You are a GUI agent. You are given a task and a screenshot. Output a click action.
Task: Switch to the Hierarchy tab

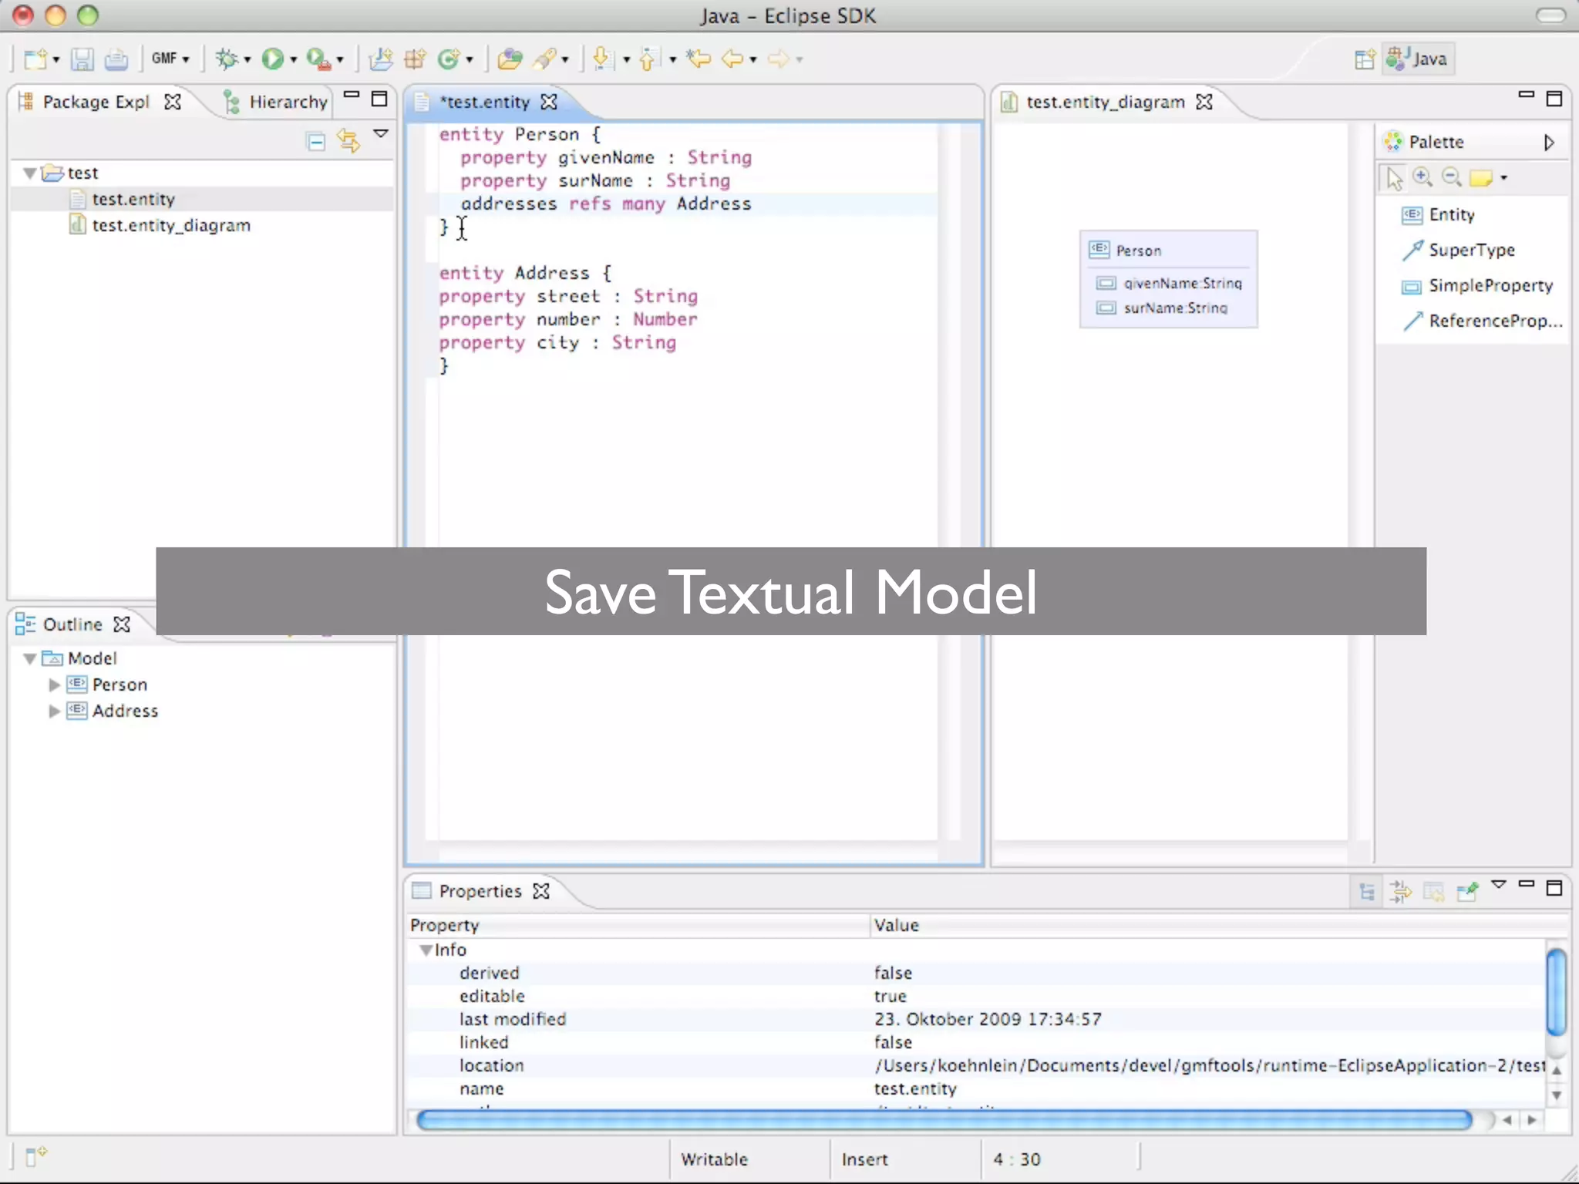(278, 102)
